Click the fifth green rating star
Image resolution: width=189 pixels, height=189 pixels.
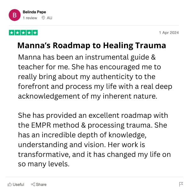(x=35, y=32)
